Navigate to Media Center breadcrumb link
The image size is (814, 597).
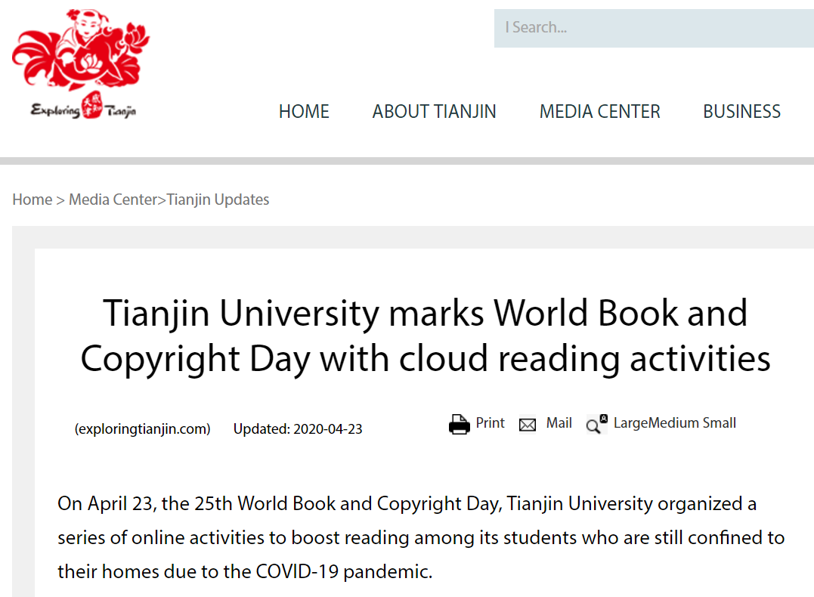[113, 200]
